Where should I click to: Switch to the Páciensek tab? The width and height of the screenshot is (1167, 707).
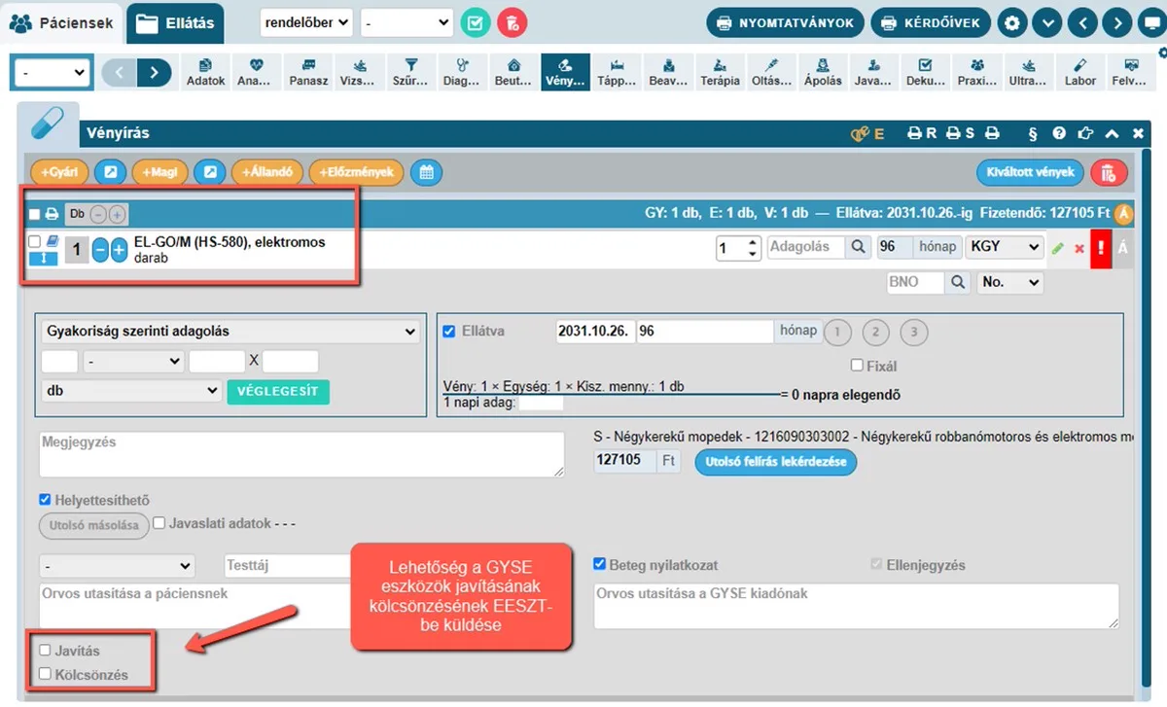tap(61, 22)
